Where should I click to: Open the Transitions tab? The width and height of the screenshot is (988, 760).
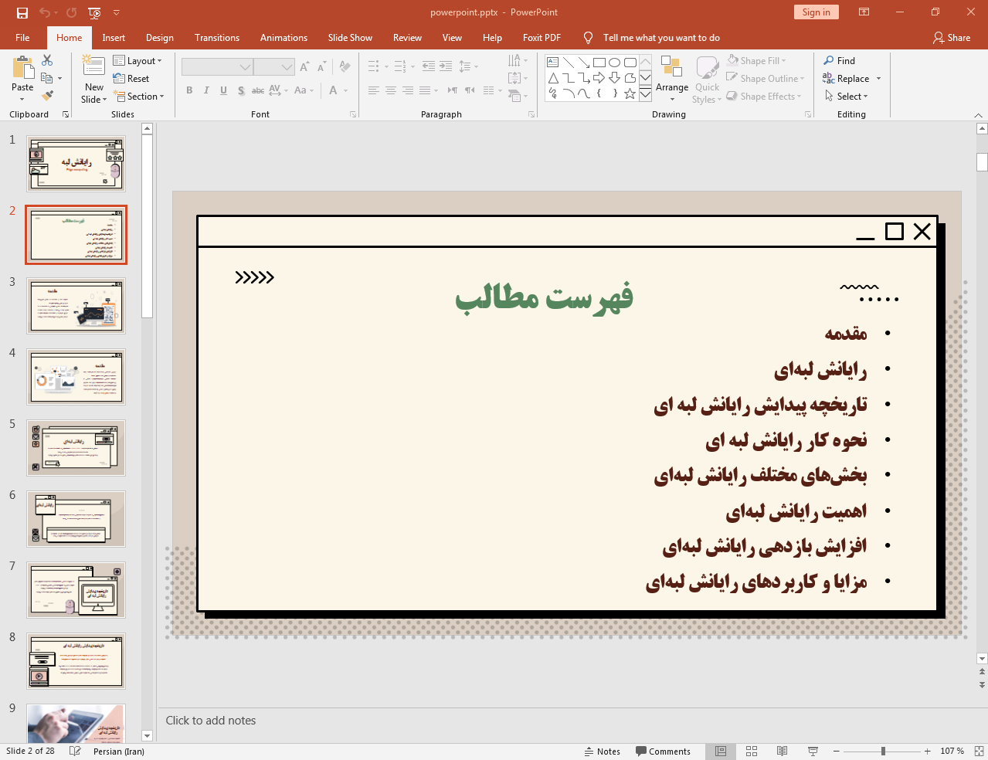point(216,37)
